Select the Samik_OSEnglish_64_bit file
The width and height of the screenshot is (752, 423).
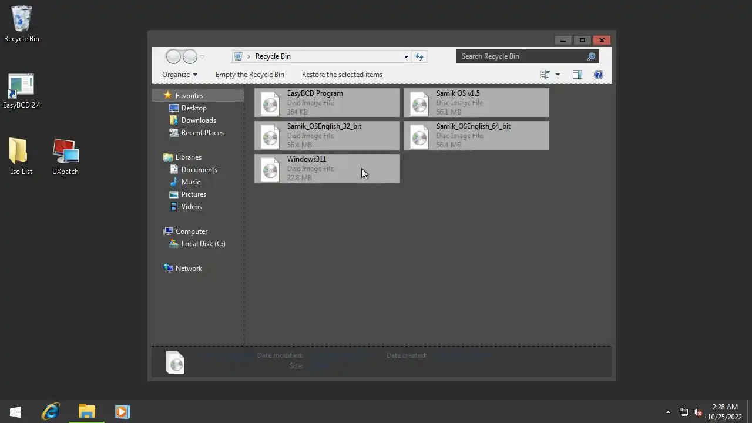point(476,136)
